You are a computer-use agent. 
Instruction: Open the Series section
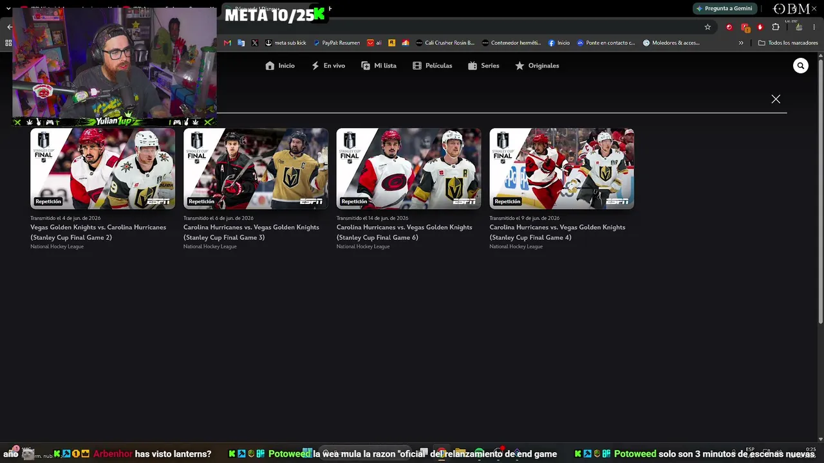[x=483, y=66]
